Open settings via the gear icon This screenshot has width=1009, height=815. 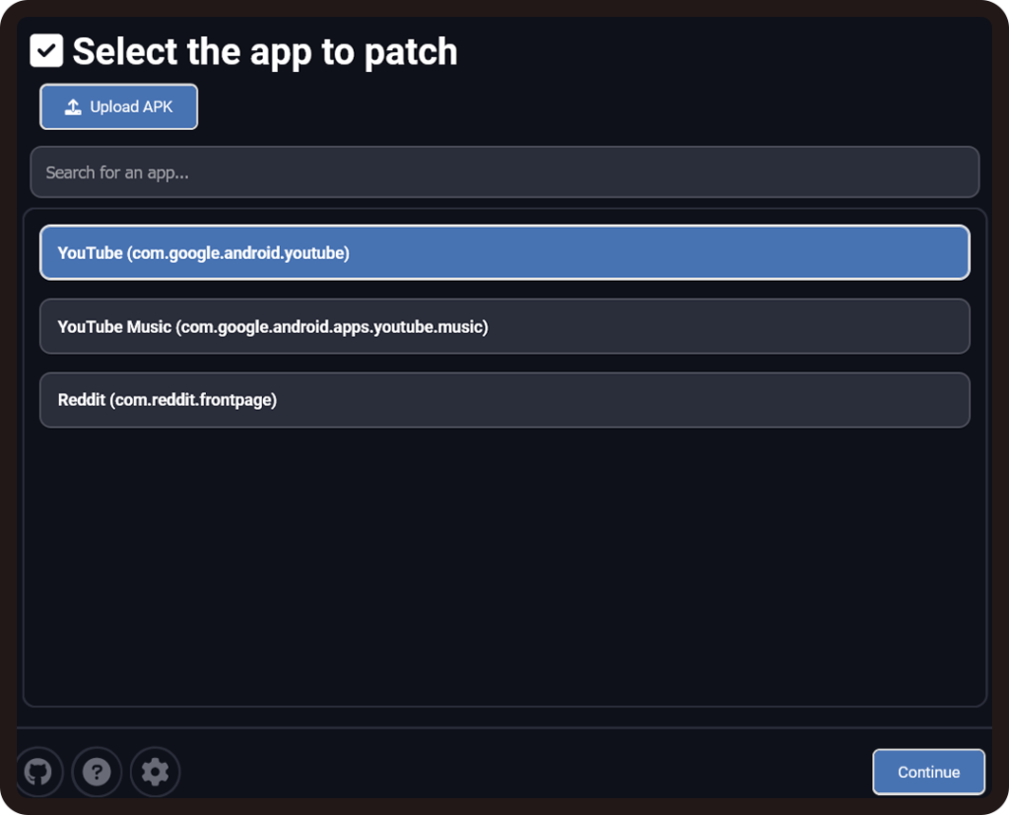click(x=155, y=772)
